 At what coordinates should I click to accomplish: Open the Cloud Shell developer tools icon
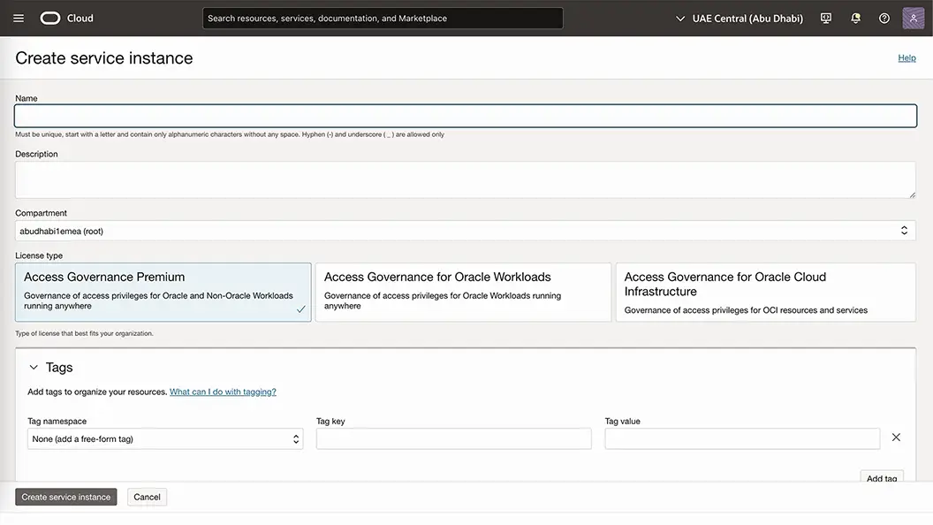(x=826, y=19)
